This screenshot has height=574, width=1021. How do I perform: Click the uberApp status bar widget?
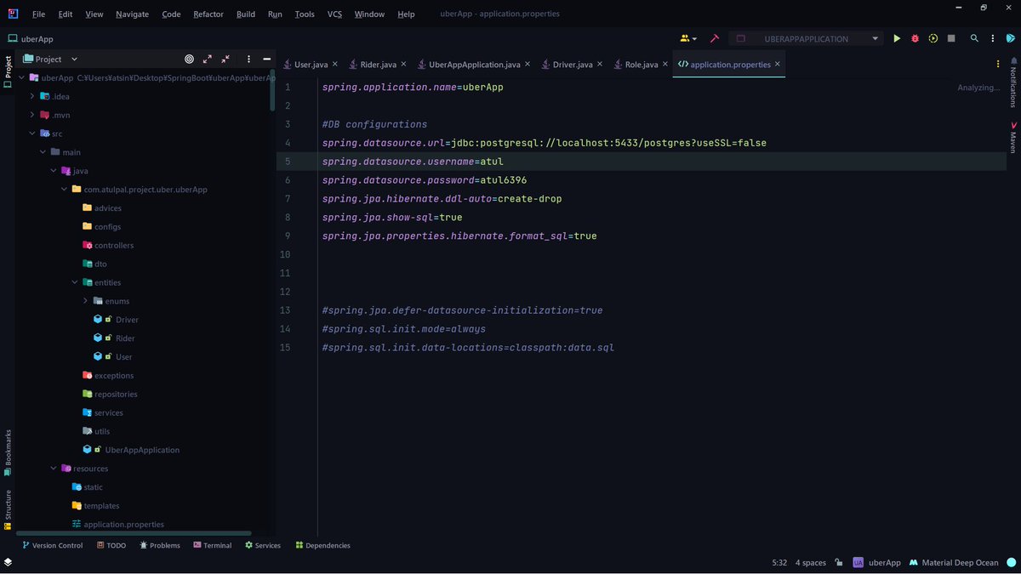pyautogui.click(x=876, y=562)
